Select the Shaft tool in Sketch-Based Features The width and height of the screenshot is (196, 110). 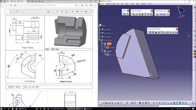pos(156,33)
